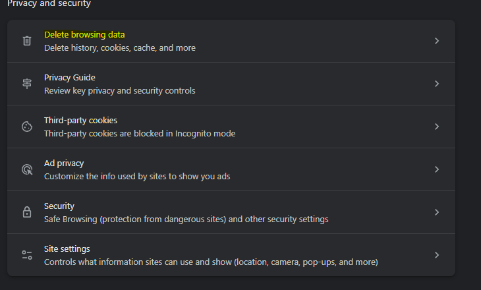Viewport: 481px width, 290px height.
Task: Click the Privacy Guide signpost icon
Action: 27,84
